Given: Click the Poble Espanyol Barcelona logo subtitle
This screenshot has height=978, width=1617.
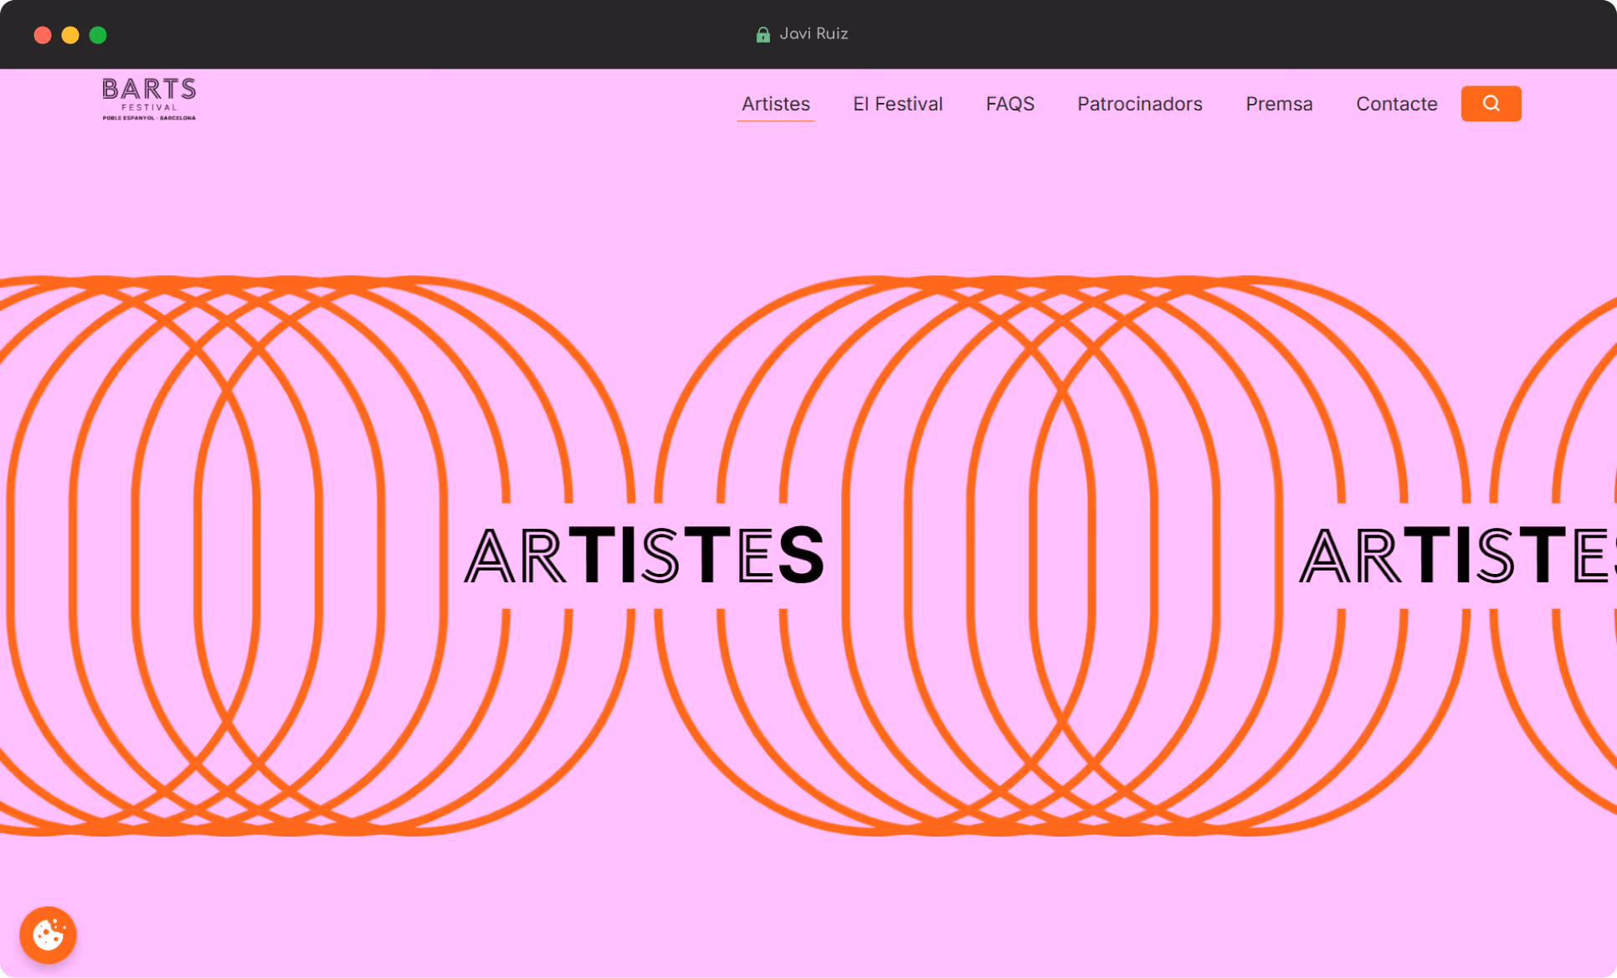Looking at the screenshot, I should point(149,118).
